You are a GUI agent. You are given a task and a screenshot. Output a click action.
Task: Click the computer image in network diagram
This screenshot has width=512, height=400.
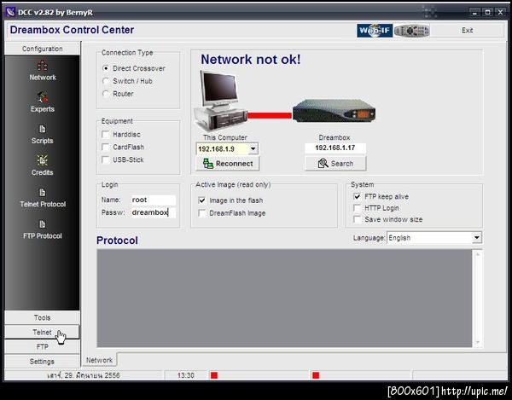[x=220, y=101]
